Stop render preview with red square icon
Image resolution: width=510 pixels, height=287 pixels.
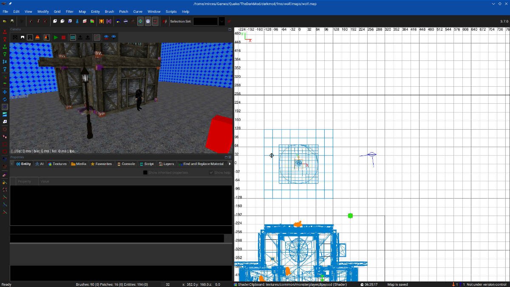pos(63,37)
